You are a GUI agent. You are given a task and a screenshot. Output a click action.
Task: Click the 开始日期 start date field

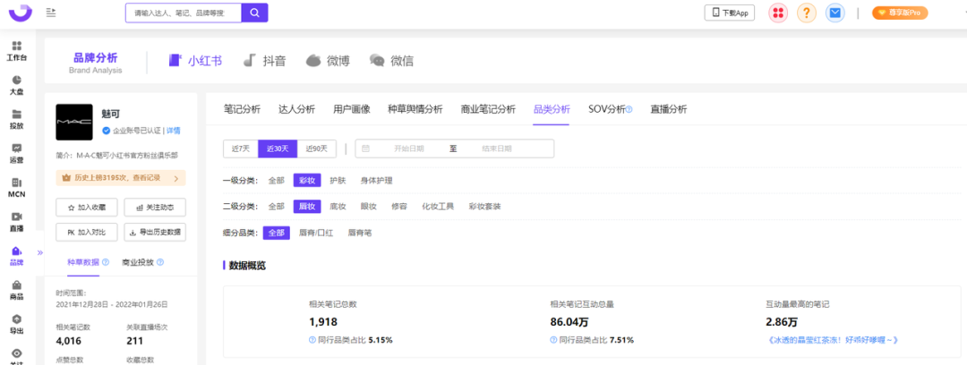[x=409, y=149]
